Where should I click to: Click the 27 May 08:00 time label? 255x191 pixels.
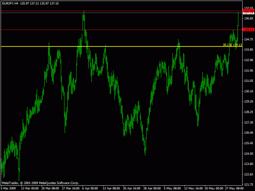click(234, 188)
